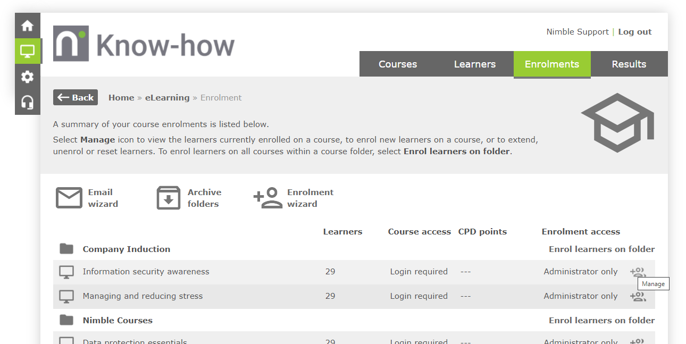The image size is (686, 344).
Task: Switch to the Courses tab
Action: tap(398, 64)
